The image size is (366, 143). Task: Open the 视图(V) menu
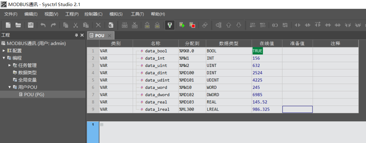click(52, 14)
